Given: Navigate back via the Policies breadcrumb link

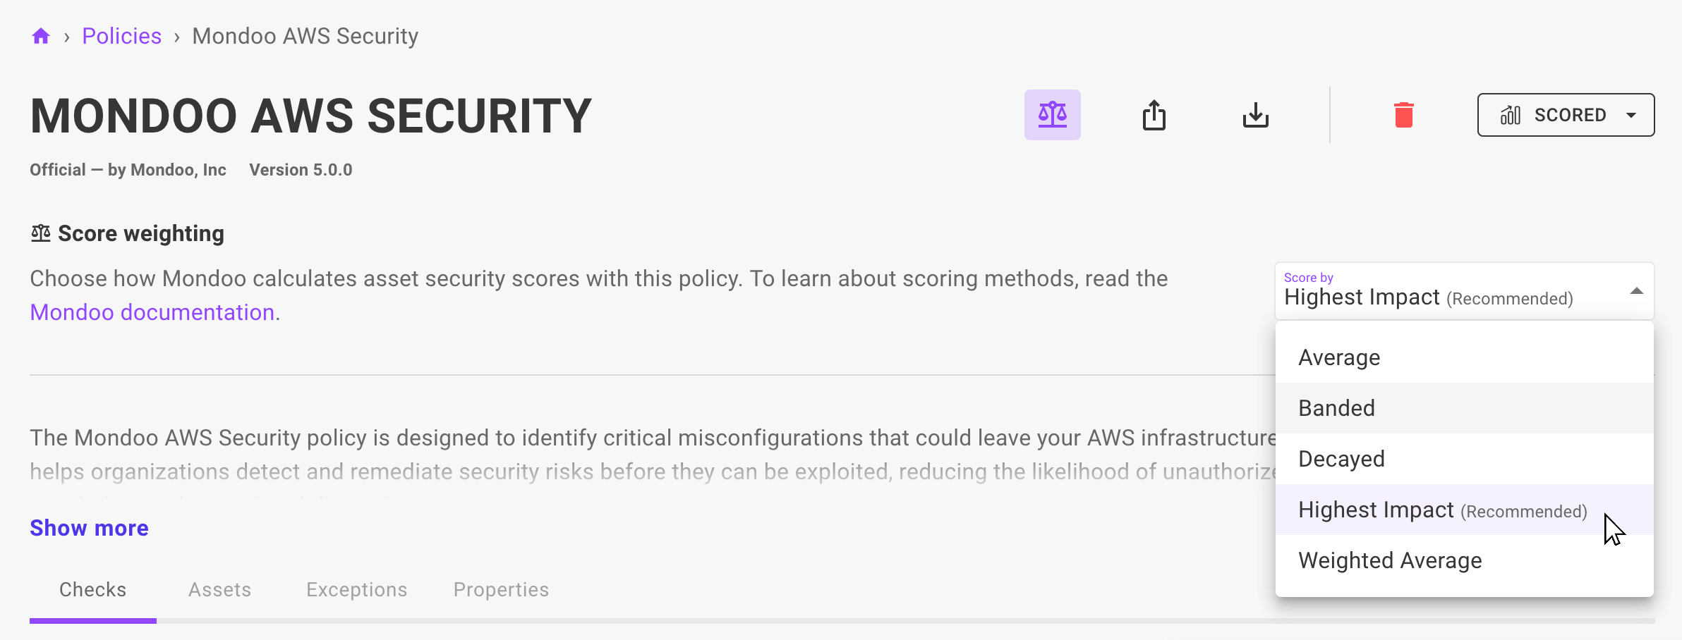Looking at the screenshot, I should tap(121, 35).
